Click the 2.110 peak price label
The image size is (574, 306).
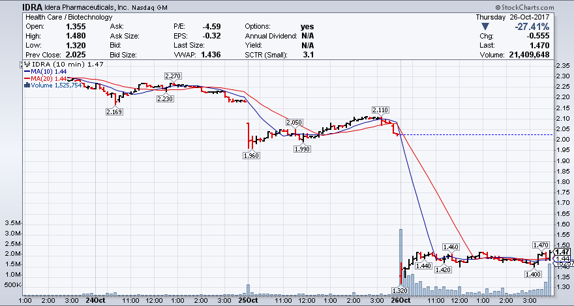pyautogui.click(x=380, y=110)
